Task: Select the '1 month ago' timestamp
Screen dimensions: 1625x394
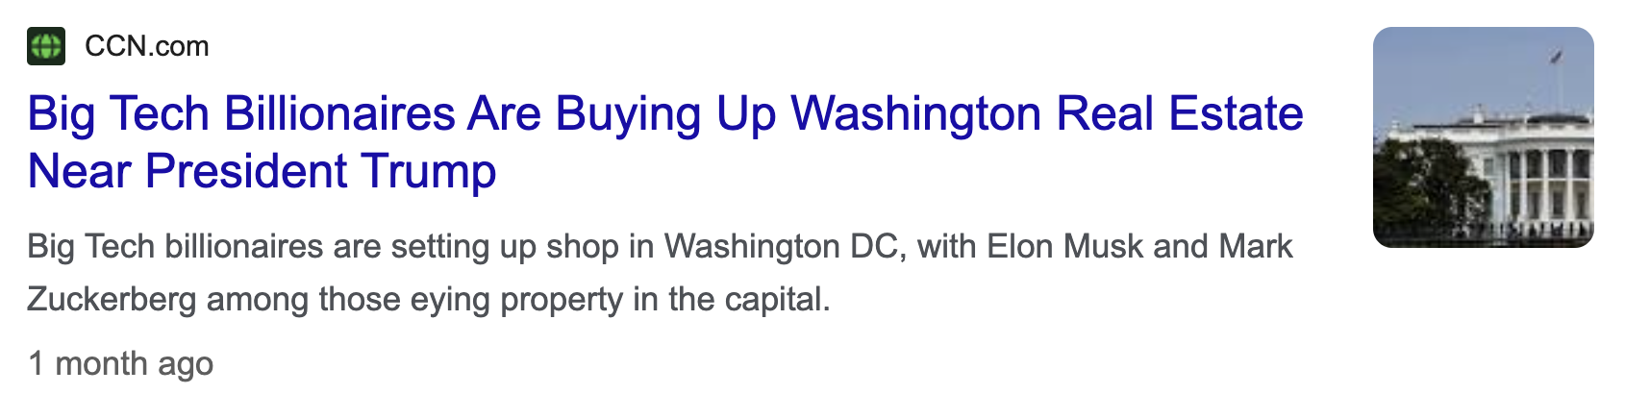Action: tap(121, 364)
